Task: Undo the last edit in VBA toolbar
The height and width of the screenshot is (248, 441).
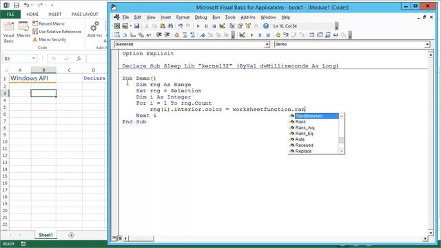Action: click(x=181, y=26)
